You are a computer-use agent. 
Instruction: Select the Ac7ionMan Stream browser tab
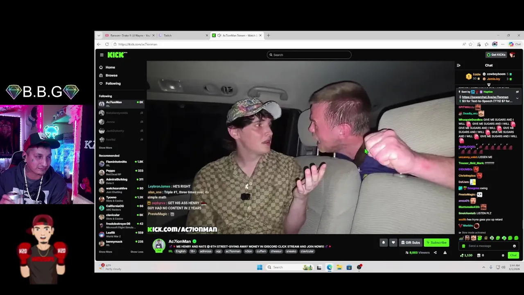(x=237, y=36)
